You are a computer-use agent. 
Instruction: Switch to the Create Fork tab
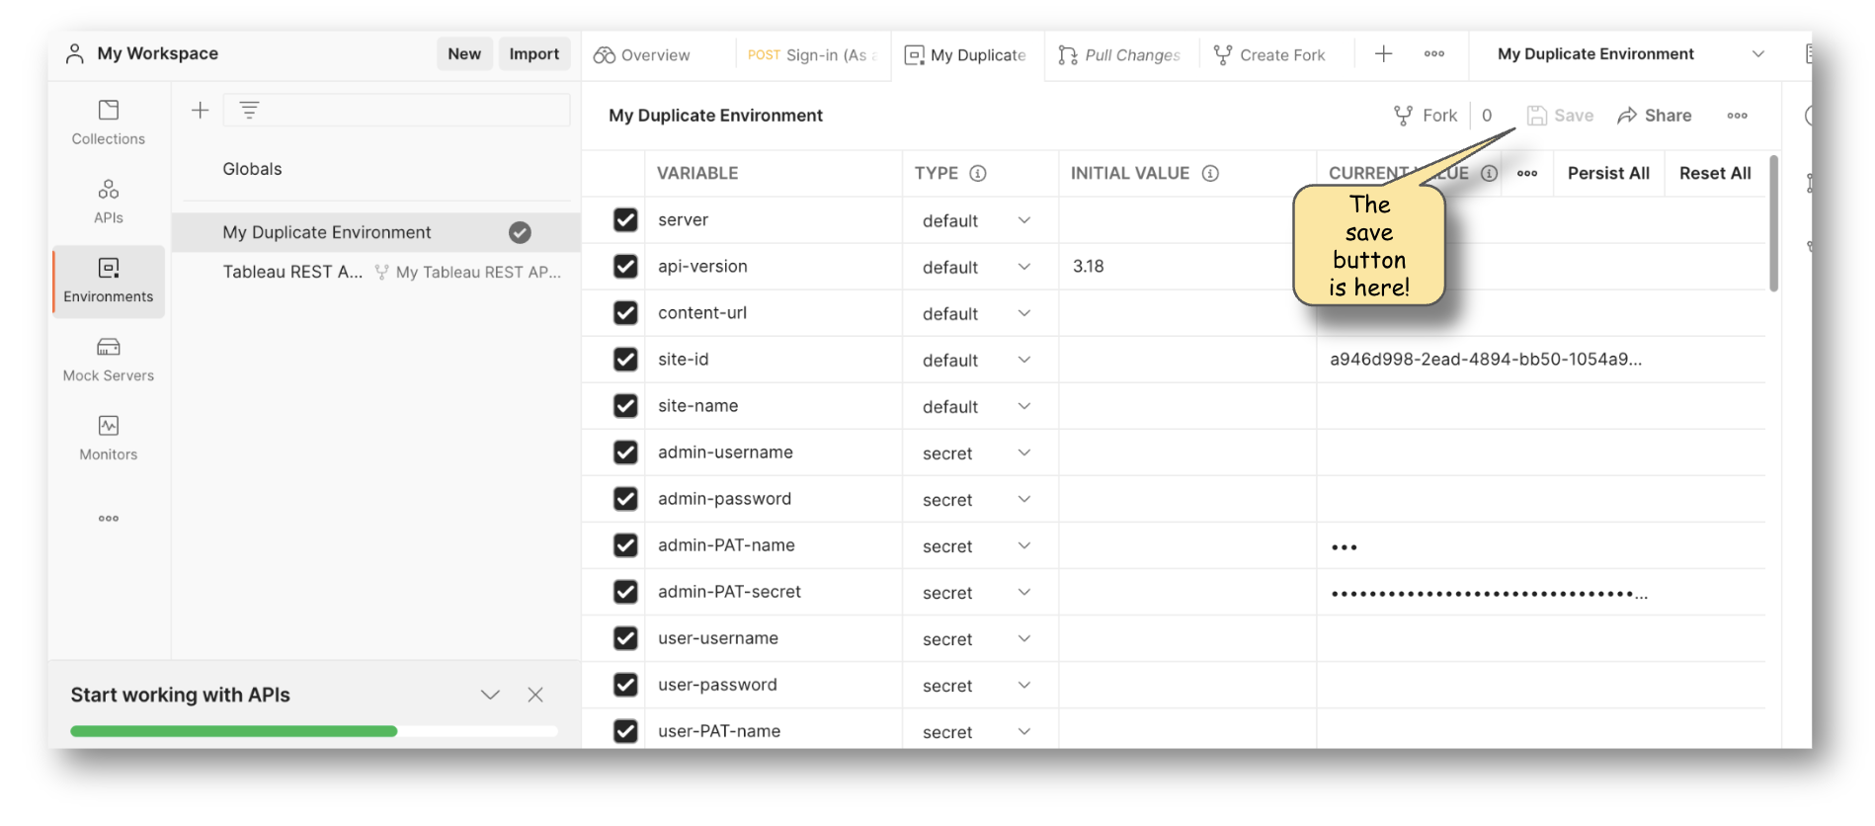tap(1271, 55)
